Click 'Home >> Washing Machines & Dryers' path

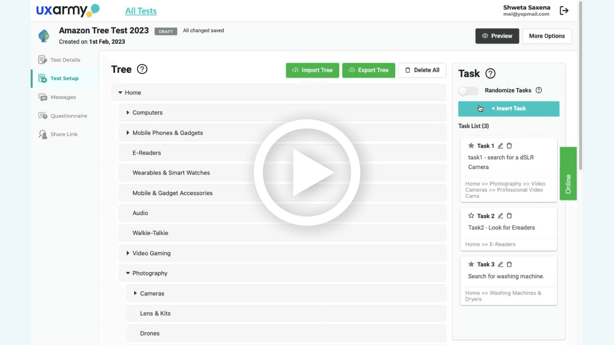coord(503,296)
